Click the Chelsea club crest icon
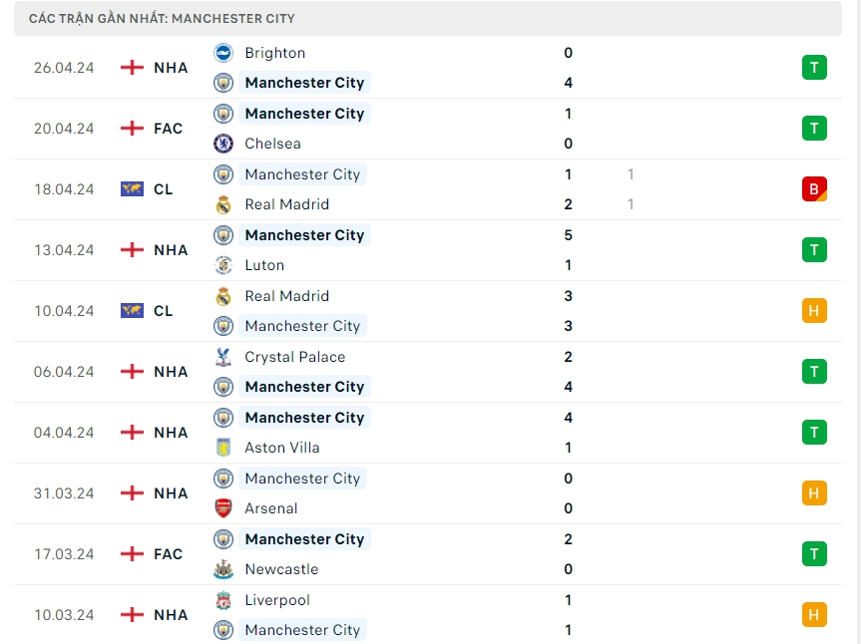 click(x=223, y=144)
